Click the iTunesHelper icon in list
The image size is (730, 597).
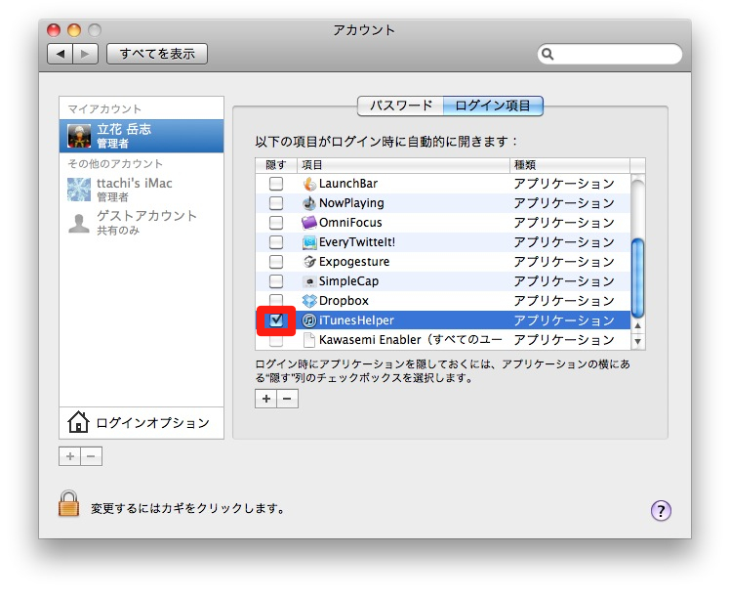[x=309, y=320]
